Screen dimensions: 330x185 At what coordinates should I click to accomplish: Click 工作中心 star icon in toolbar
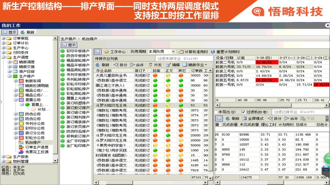click(106, 52)
